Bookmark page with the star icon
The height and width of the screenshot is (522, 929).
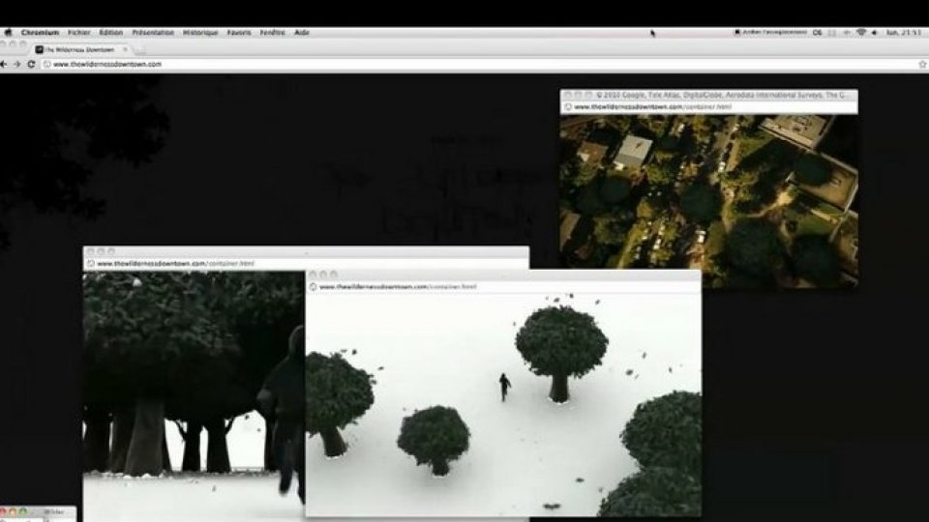922,64
